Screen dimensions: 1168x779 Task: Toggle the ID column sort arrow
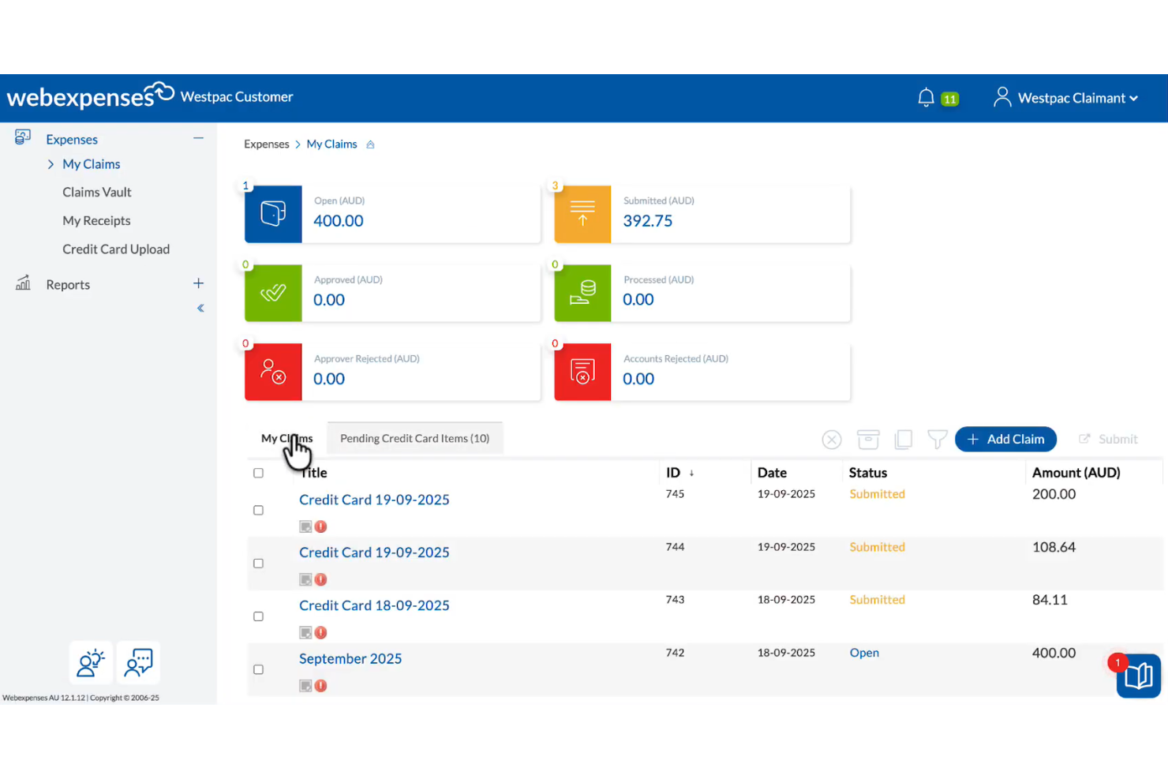693,472
